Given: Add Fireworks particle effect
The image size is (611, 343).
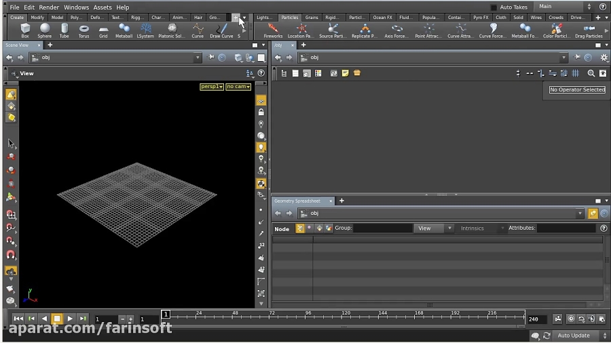Looking at the screenshot, I should [273, 31].
